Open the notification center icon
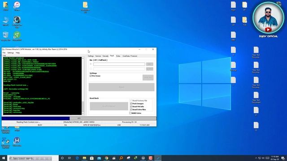 coord(283,158)
